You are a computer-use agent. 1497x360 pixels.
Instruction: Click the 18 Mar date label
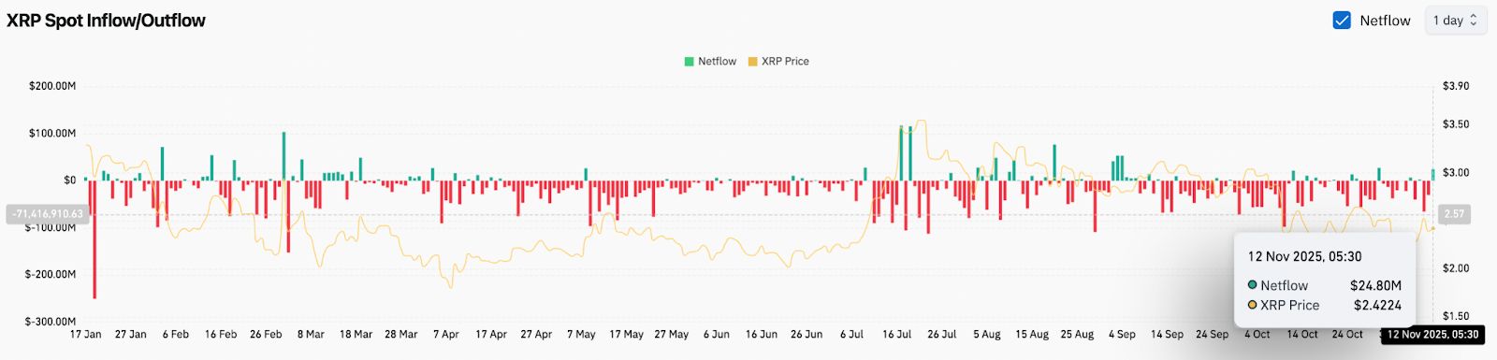coord(356,334)
